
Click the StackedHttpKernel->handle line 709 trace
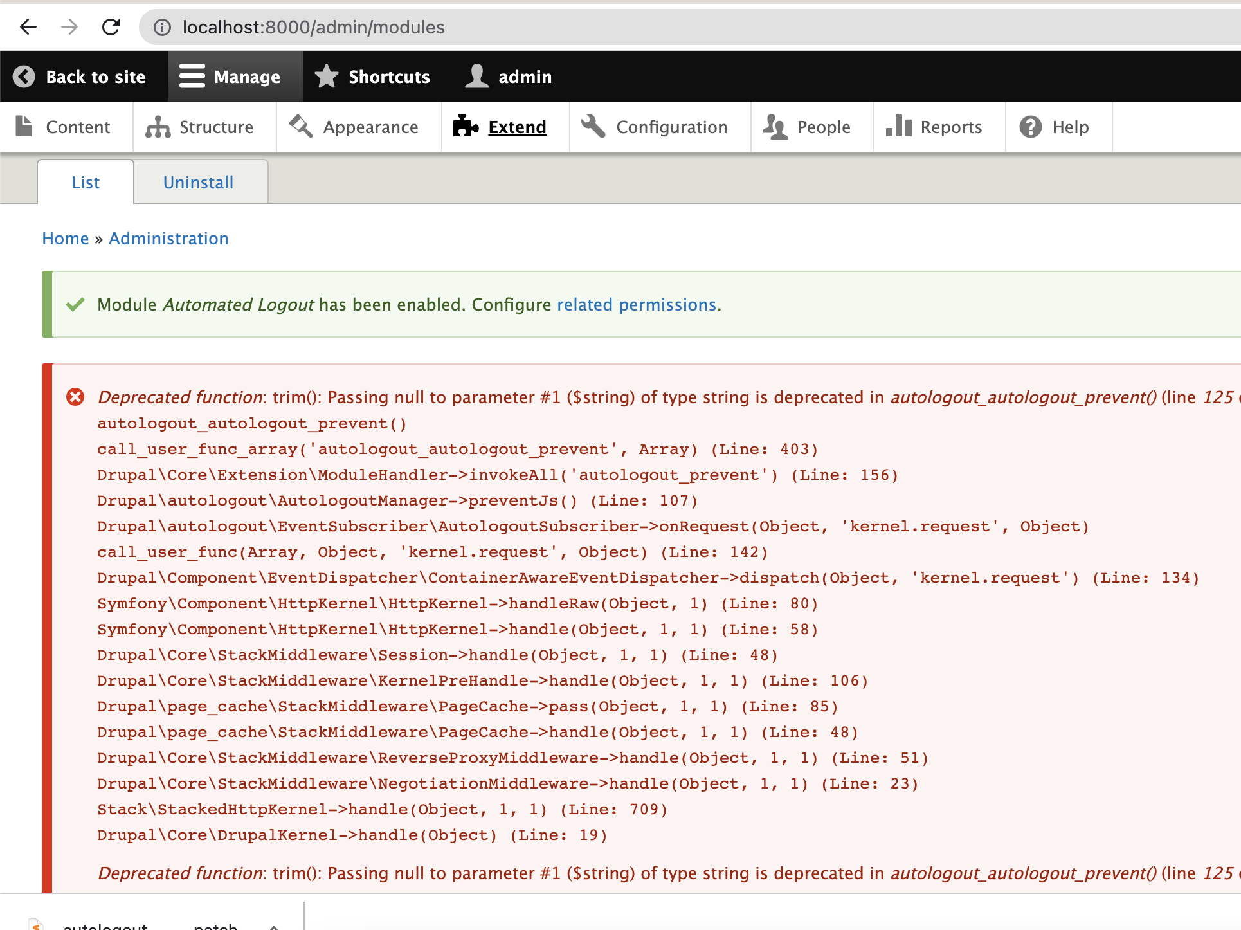pyautogui.click(x=383, y=809)
